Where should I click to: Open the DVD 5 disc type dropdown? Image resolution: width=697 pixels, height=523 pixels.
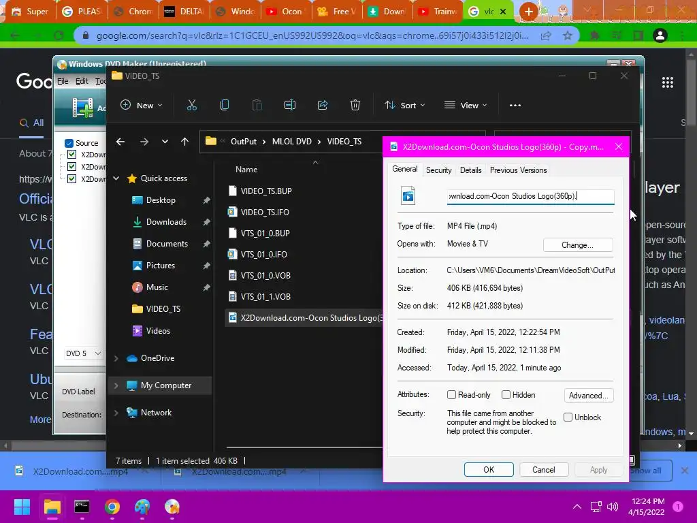click(x=84, y=353)
